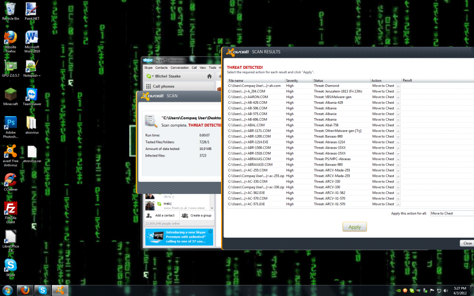Open the 'Apply this action for all' combo box
The height and width of the screenshot is (296, 474).
(x=452, y=213)
